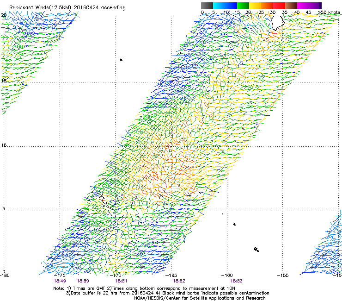Click the legend value label 25
The image size is (342, 301).
click(261, 13)
